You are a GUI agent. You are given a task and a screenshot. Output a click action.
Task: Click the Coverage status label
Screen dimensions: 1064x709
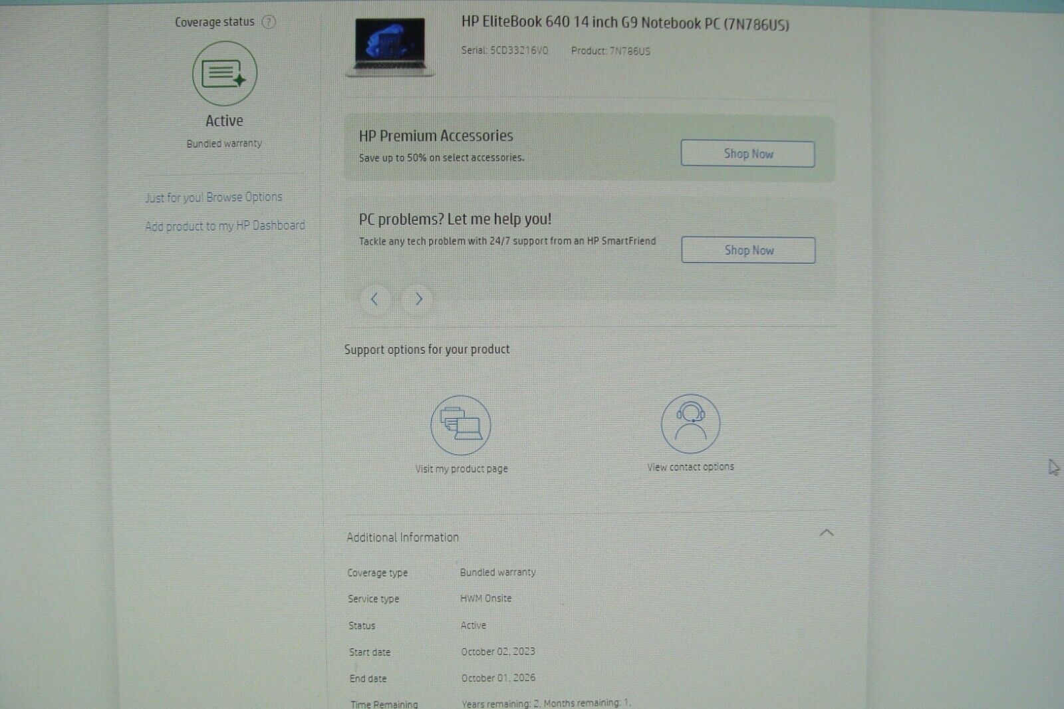214,22
